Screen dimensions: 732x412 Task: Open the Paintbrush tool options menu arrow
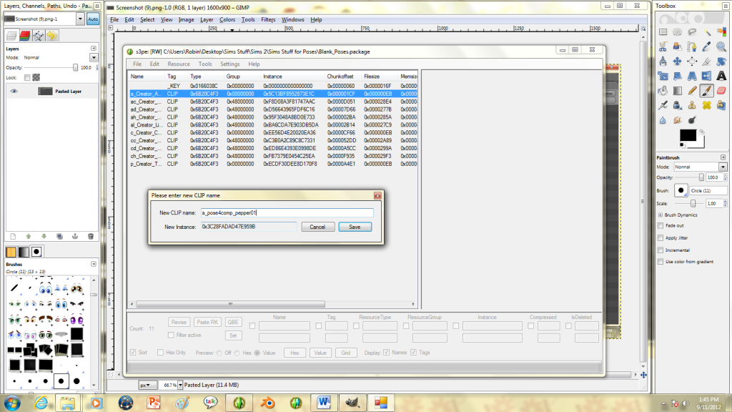[723, 157]
